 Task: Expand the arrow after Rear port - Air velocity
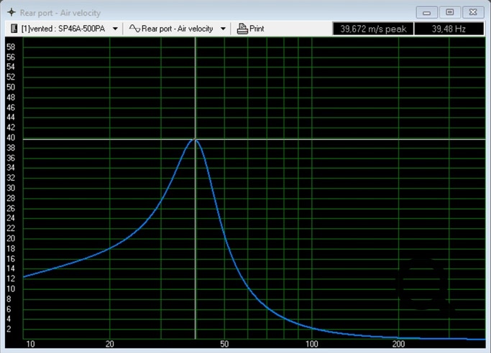[x=224, y=29]
